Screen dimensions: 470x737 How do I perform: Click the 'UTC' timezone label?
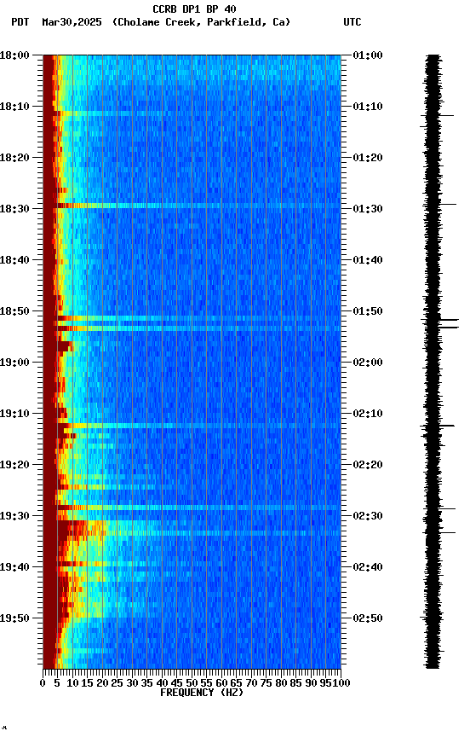coord(352,22)
